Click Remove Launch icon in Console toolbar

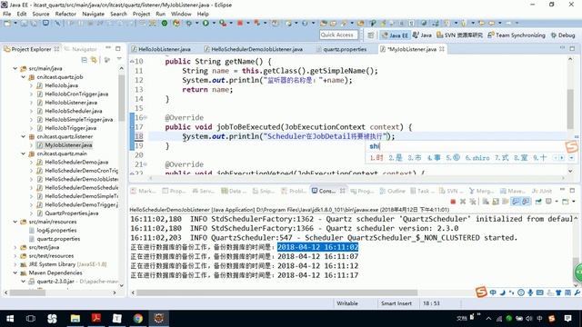pos(463,202)
